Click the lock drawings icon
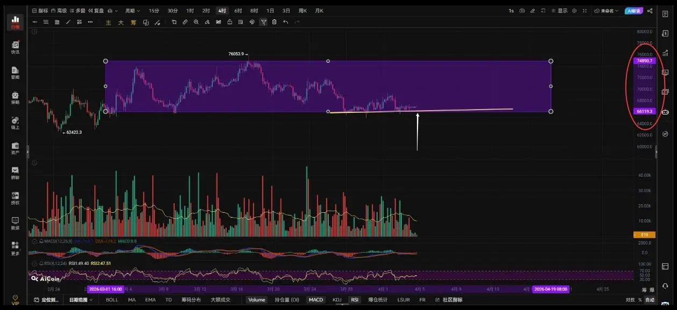This screenshot has width=677, height=310. pyautogui.click(x=229, y=22)
